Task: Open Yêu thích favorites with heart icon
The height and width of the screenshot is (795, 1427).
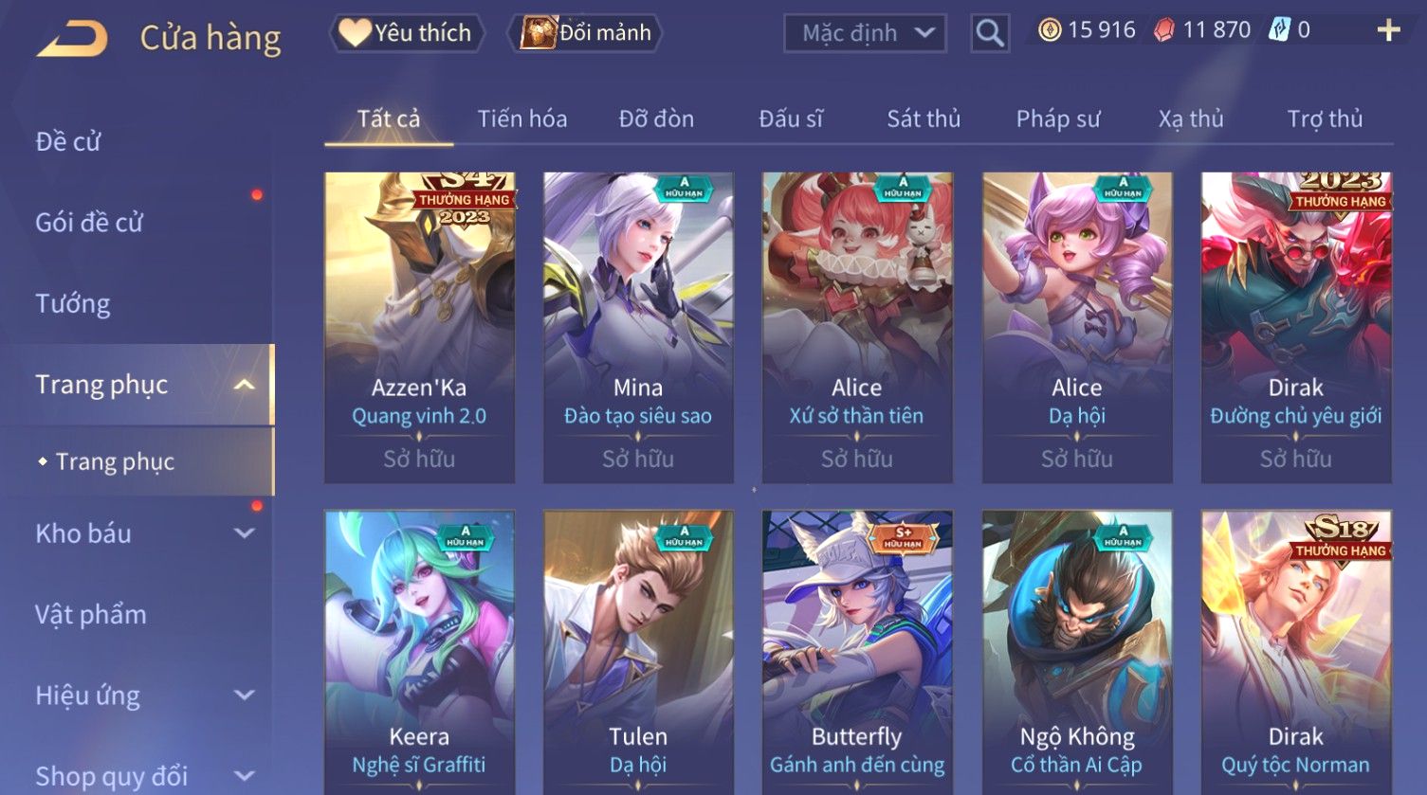Action: (408, 33)
